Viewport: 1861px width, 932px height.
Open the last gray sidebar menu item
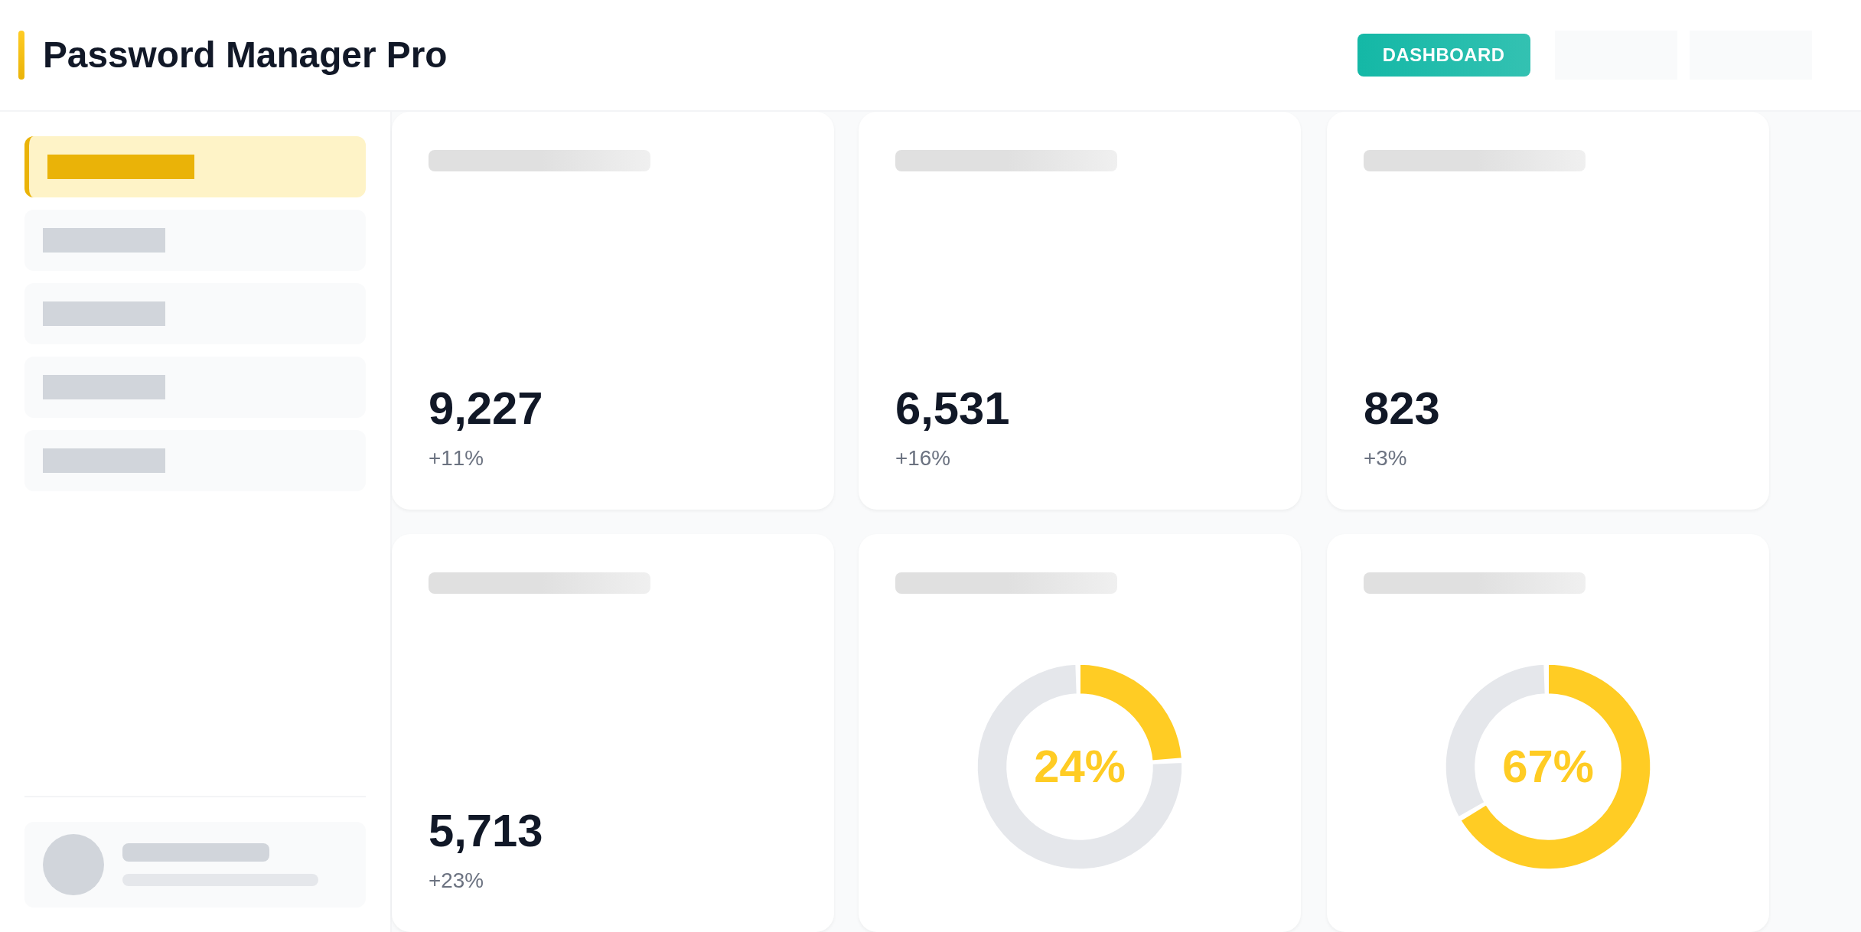point(195,461)
